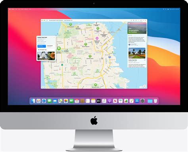Open Music from the Dock
188x152 pixels.
(104, 101)
